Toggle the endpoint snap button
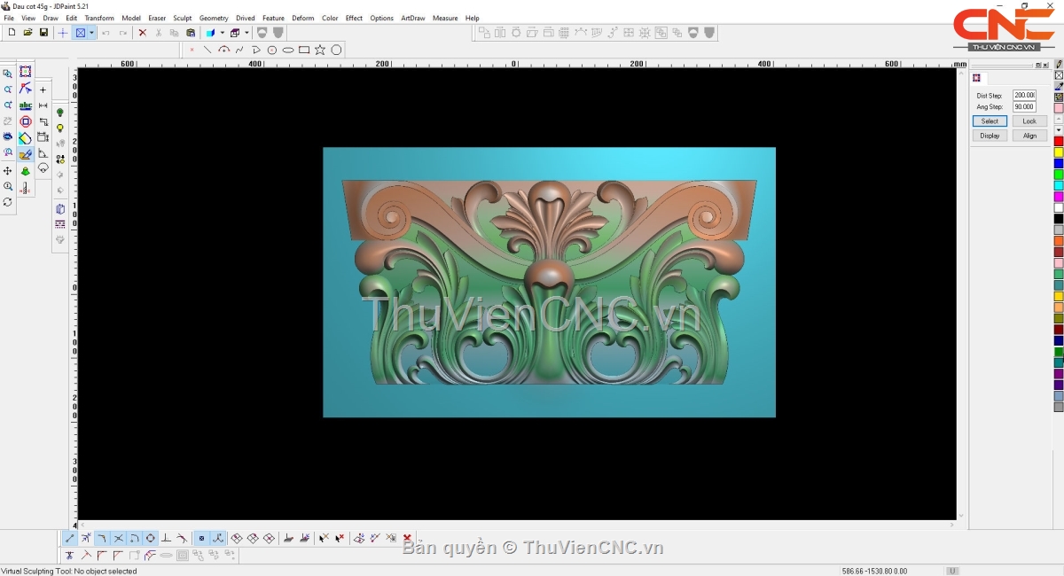 click(70, 538)
